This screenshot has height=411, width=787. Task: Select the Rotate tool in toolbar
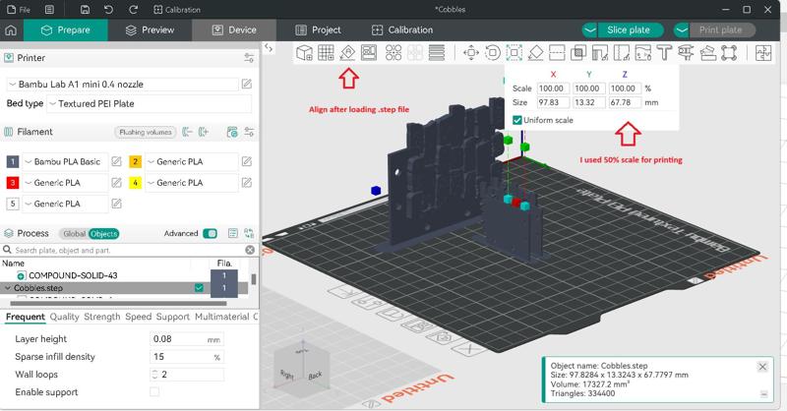point(492,52)
